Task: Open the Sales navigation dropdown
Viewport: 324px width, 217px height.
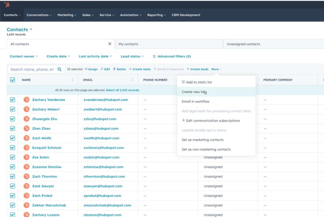Action: [88, 15]
